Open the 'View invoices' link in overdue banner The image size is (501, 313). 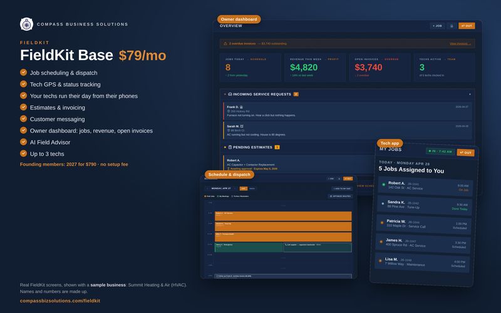click(460, 43)
